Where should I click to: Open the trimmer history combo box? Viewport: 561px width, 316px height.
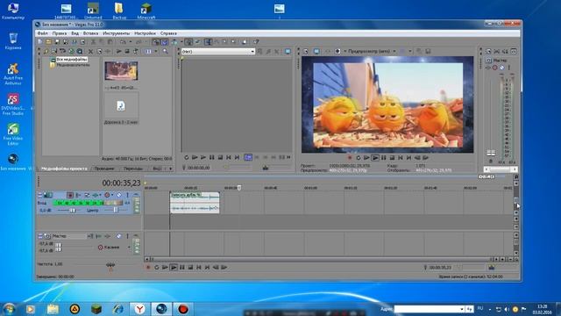(x=218, y=52)
